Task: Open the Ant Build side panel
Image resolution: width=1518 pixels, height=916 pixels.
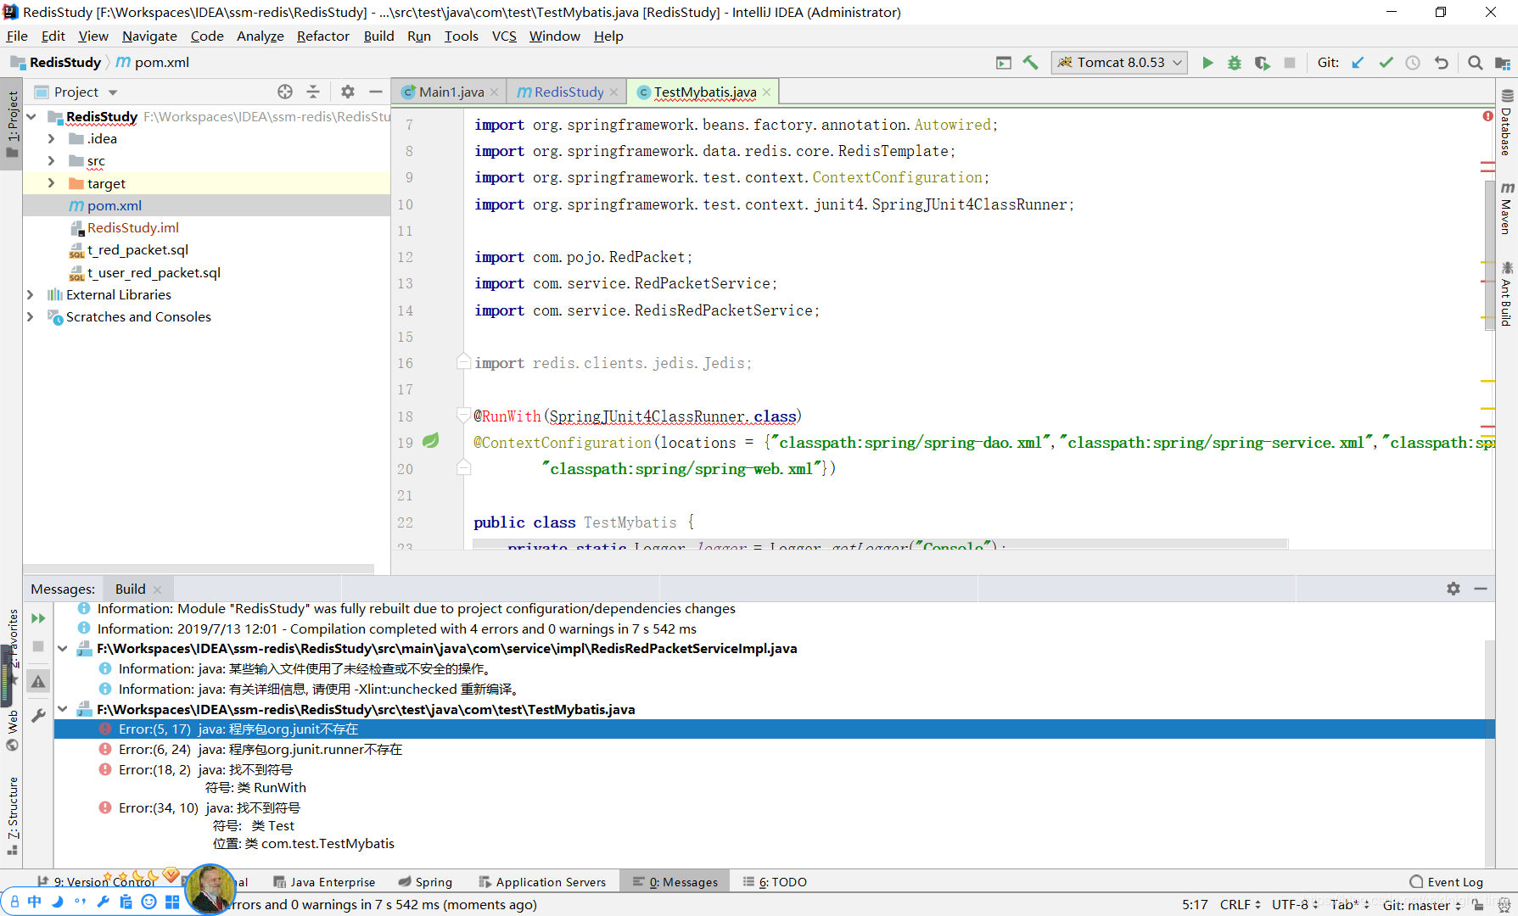Action: [1506, 293]
